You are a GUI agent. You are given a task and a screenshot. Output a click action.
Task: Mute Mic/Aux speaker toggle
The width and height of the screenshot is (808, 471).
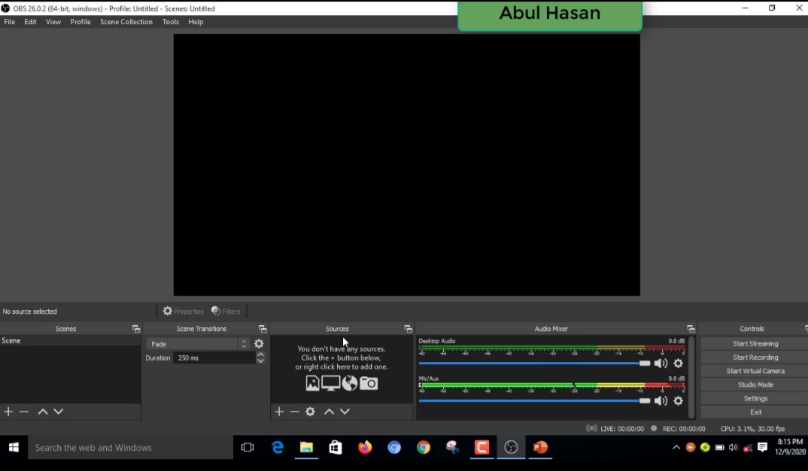point(661,400)
